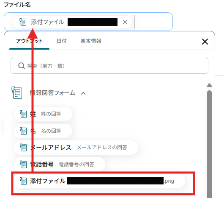Close the output selection panel
Viewport: 224px width, 198px height.
pyautogui.click(x=205, y=42)
